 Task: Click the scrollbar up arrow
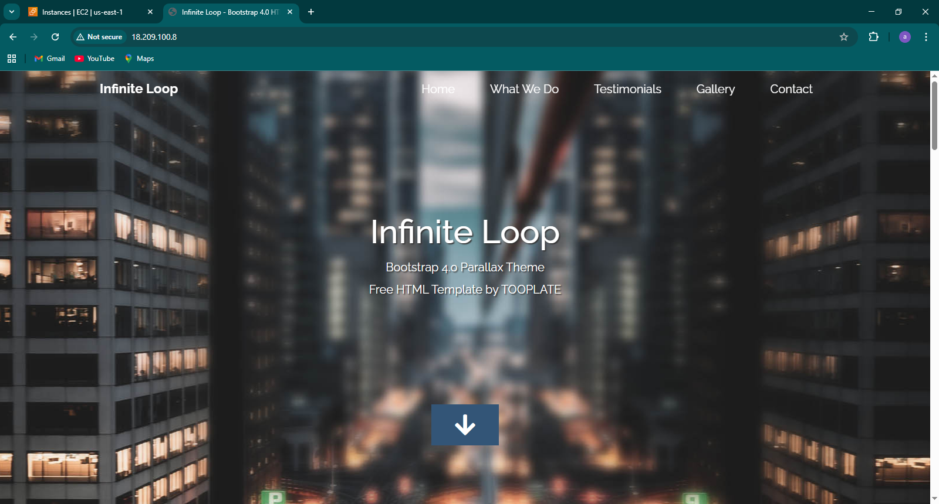(x=934, y=76)
